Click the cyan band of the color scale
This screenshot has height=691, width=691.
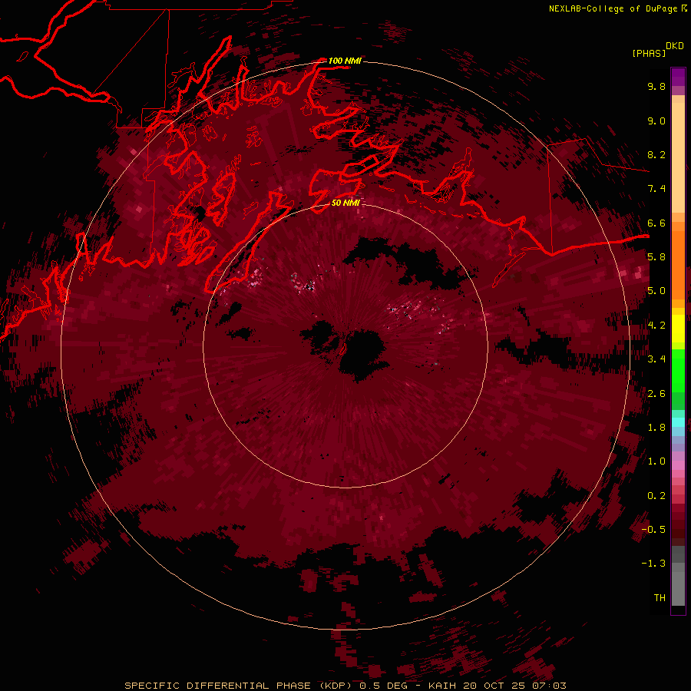point(678,422)
